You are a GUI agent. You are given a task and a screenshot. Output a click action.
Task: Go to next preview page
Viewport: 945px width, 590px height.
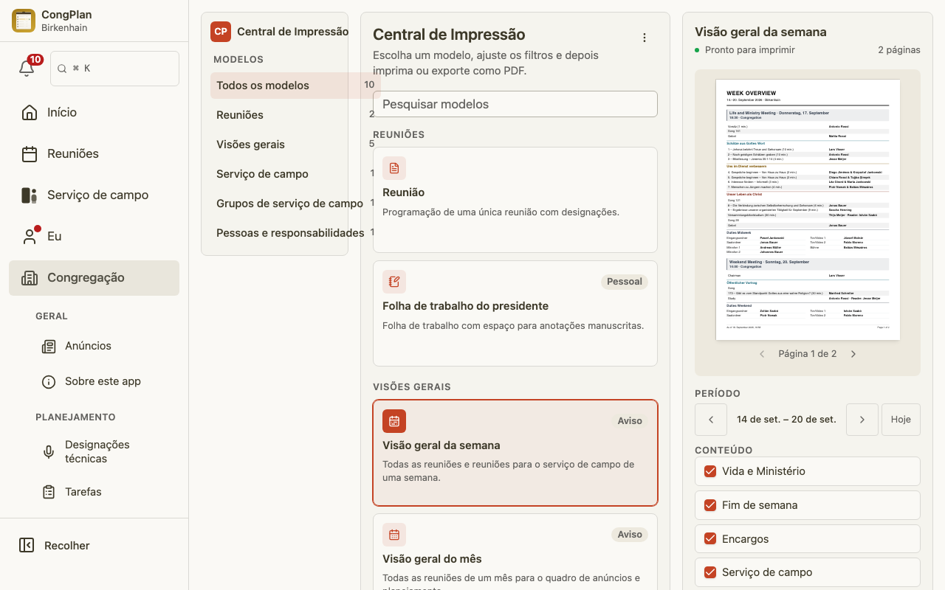[x=853, y=354]
